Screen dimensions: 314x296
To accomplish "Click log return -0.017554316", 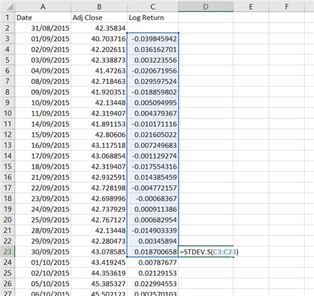I will (x=153, y=166).
